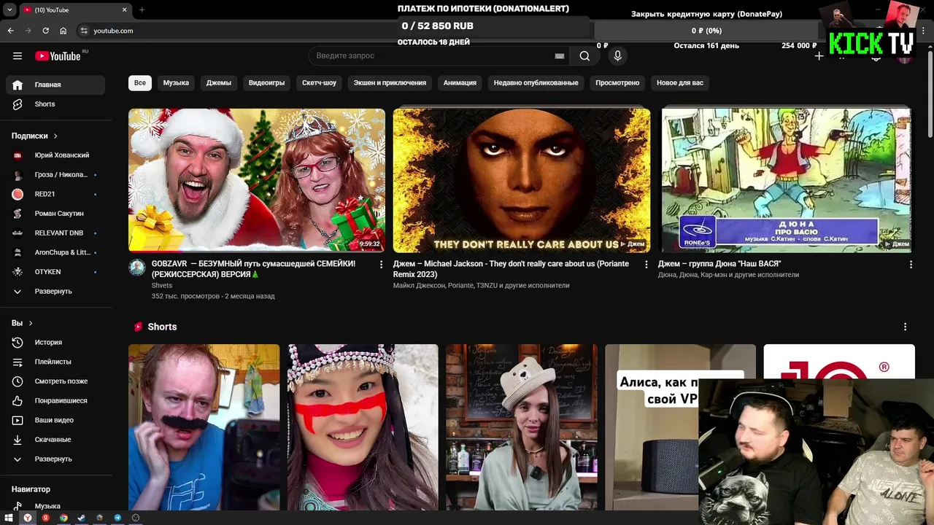Select the Музыка filter chip
Image resolution: width=934 pixels, height=525 pixels.
176,82
